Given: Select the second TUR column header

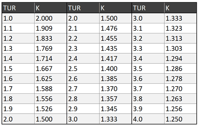Looking at the screenshot, I should tap(83, 8).
